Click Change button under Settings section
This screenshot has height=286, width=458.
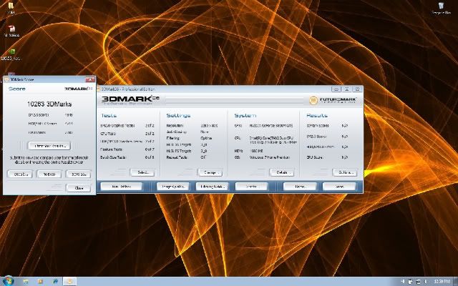(210, 172)
